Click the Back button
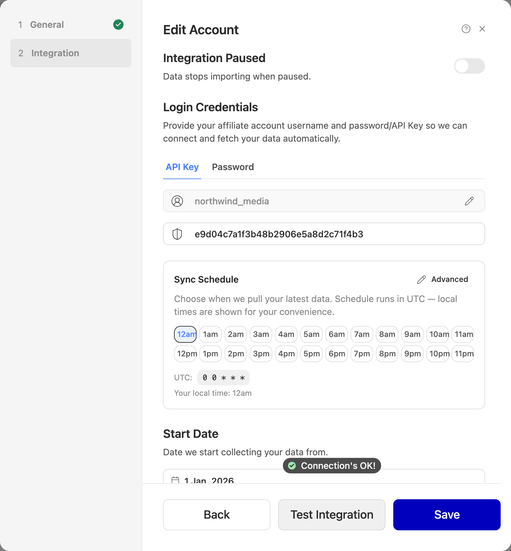This screenshot has width=511, height=551. (x=217, y=515)
